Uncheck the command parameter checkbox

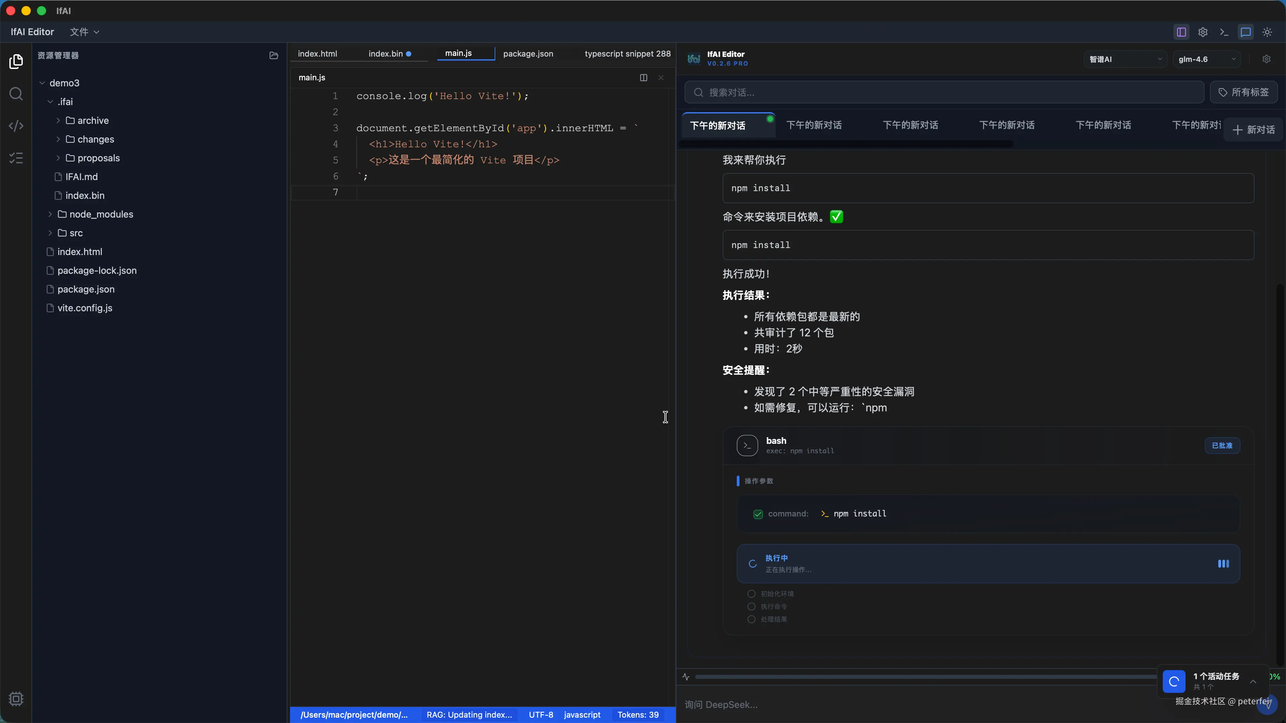[758, 513]
